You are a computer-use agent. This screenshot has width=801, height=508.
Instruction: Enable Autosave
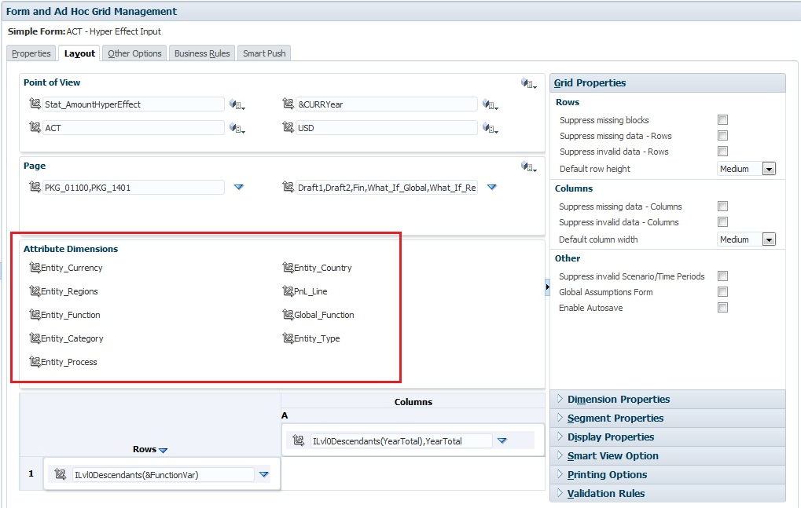click(722, 307)
